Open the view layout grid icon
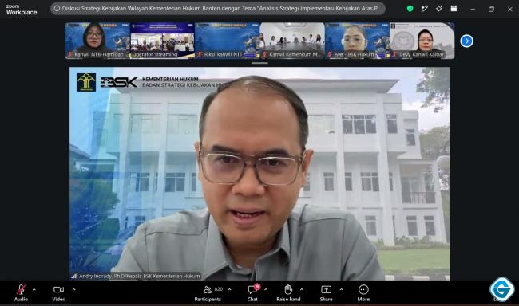This screenshot has height=306, width=519. pyautogui.click(x=454, y=9)
